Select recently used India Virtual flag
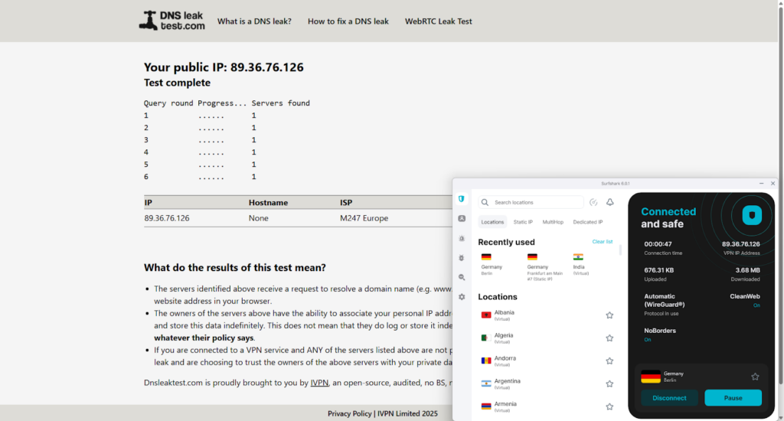 pyautogui.click(x=578, y=257)
